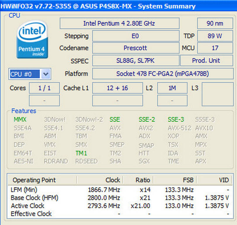Click the Prescott codename field
This screenshot has width=237, height=225.
(135, 48)
